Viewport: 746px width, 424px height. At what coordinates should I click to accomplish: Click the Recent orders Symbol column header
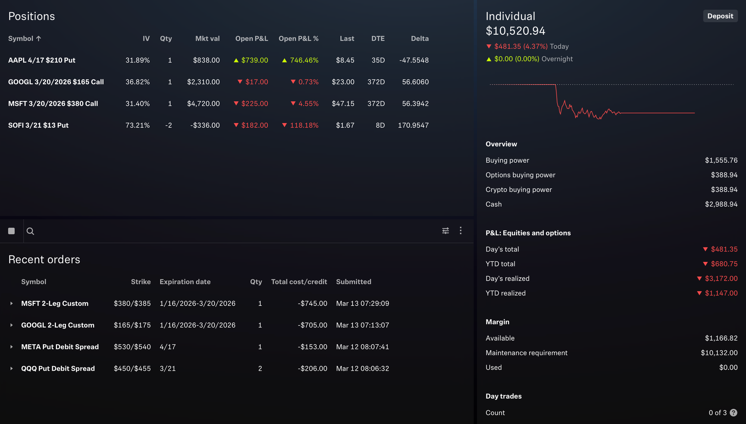[34, 282]
